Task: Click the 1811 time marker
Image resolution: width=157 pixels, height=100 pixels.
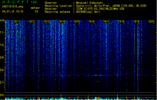Action: 17,21
